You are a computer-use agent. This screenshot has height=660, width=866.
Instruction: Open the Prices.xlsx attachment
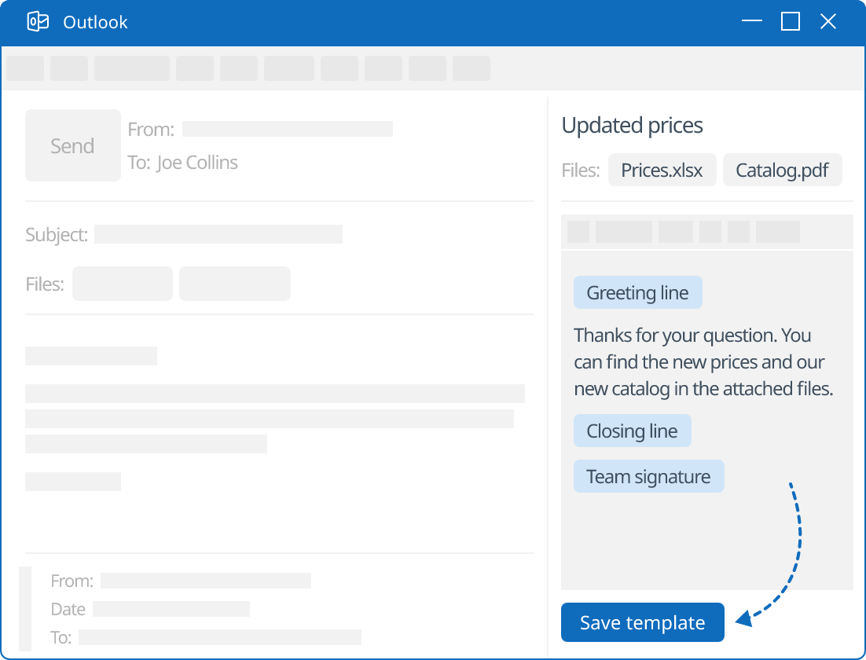[662, 170]
